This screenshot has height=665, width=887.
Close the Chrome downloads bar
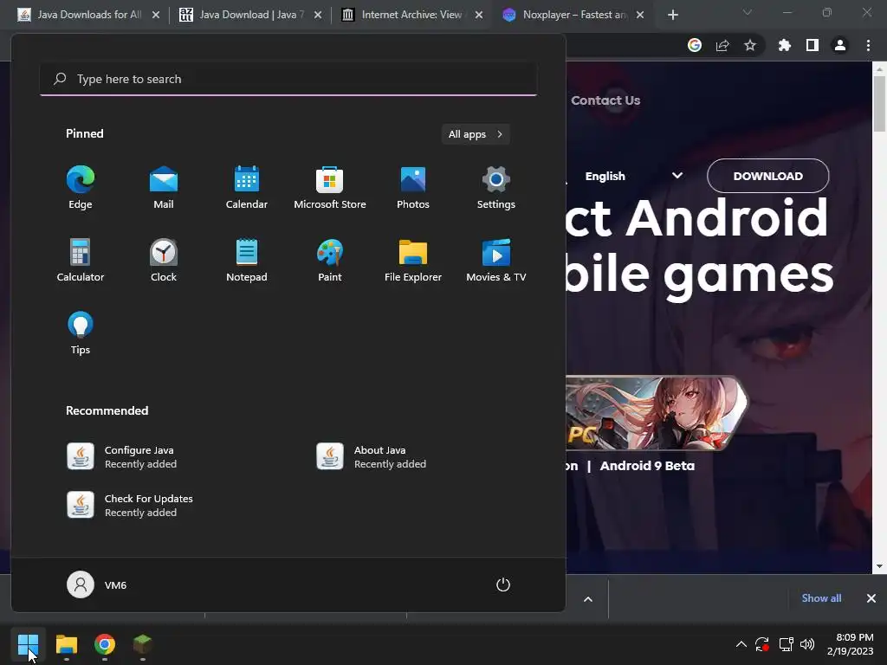871,598
